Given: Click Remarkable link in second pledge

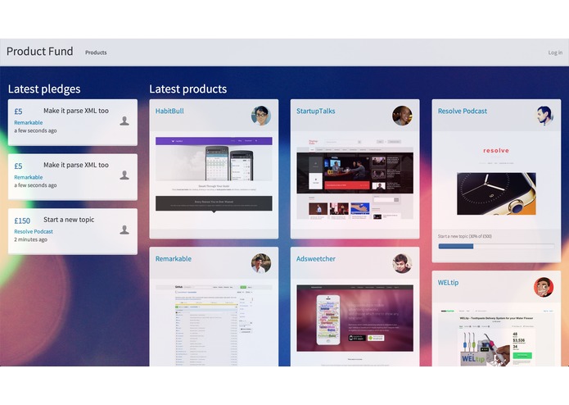Looking at the screenshot, I should (29, 177).
